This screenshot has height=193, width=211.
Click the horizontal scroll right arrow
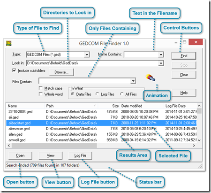(x=194, y=146)
